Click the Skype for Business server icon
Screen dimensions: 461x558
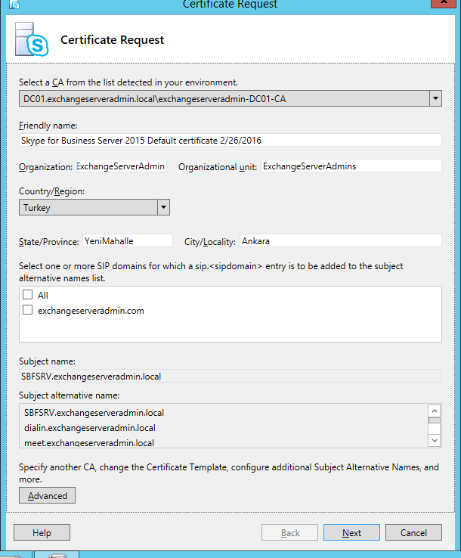[x=32, y=39]
